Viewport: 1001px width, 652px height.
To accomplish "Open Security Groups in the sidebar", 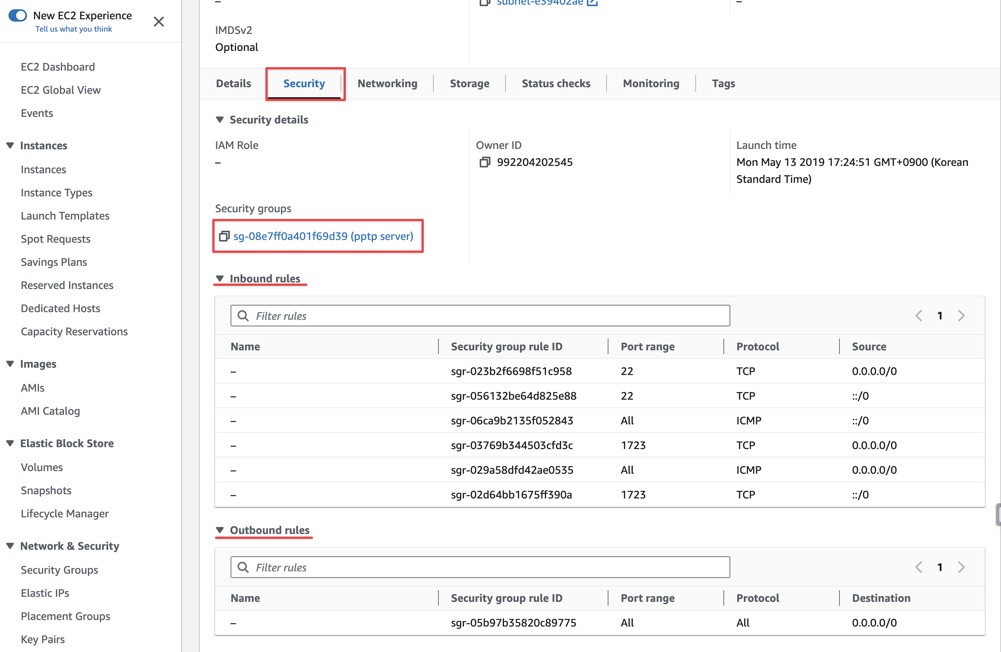I will click(60, 570).
